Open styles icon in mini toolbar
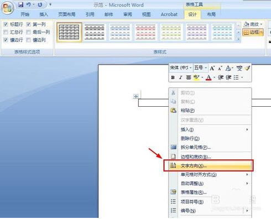This screenshot has width=271, height=219. coord(228,69)
